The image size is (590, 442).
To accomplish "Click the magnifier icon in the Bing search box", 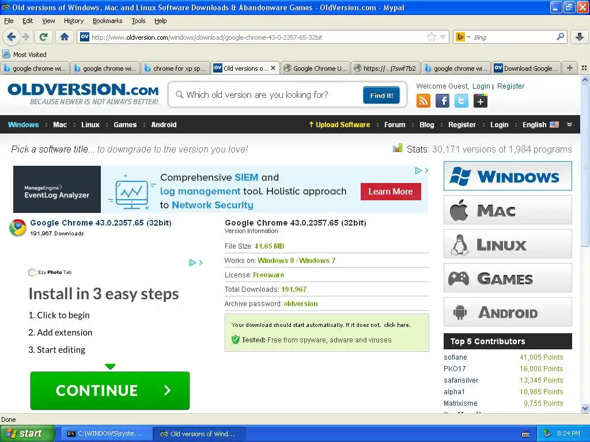I will point(560,37).
